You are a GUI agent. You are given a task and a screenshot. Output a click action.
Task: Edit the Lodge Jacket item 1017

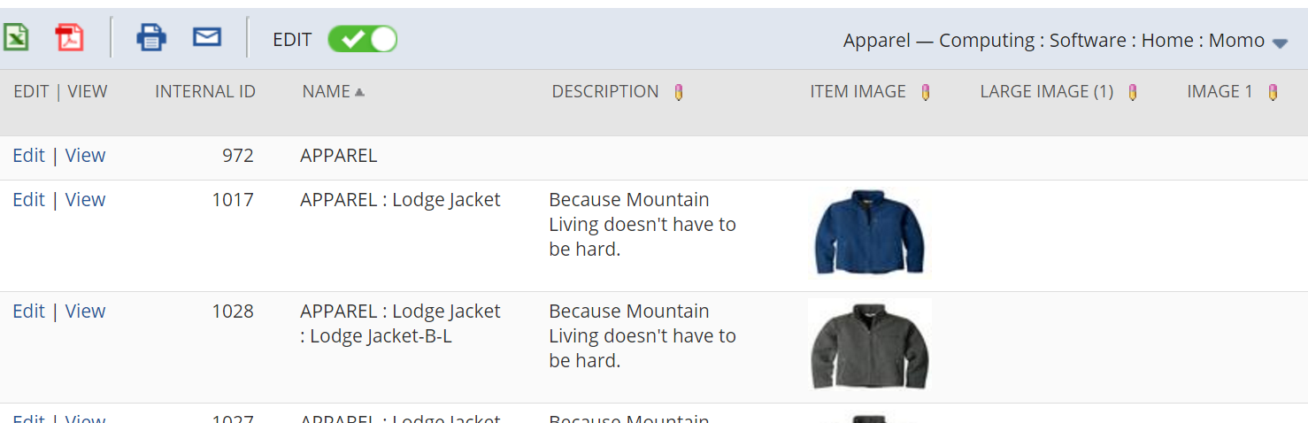[x=28, y=200]
